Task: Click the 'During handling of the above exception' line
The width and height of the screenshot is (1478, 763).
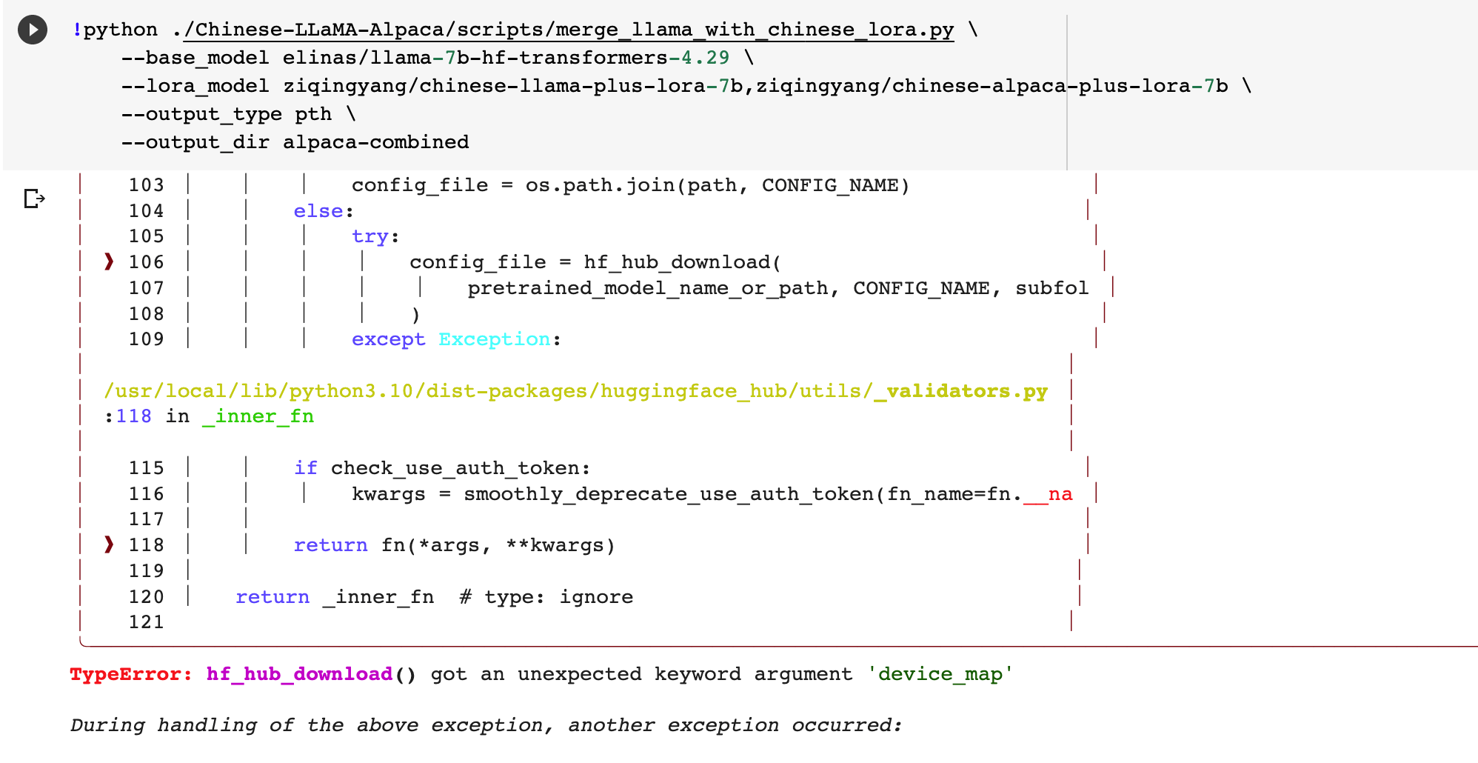Action: [x=486, y=725]
